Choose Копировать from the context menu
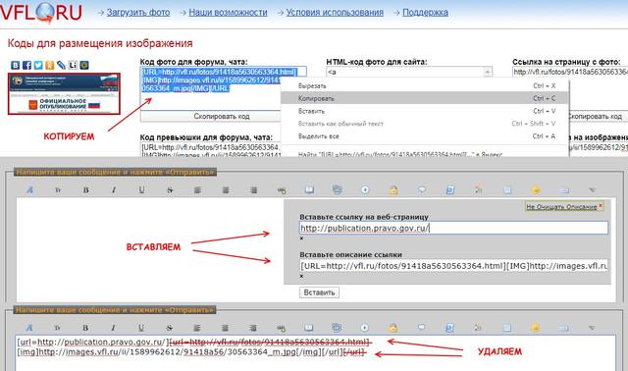 425,98
